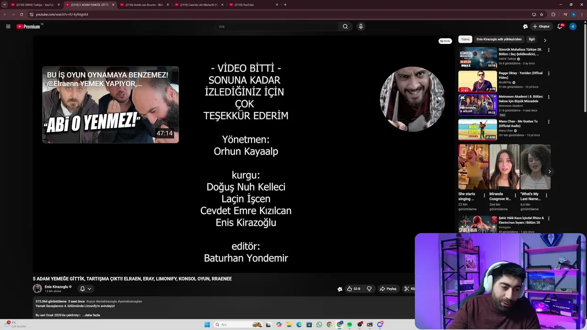Open end screen video 'ABİ O YENMEZ'

(111, 105)
